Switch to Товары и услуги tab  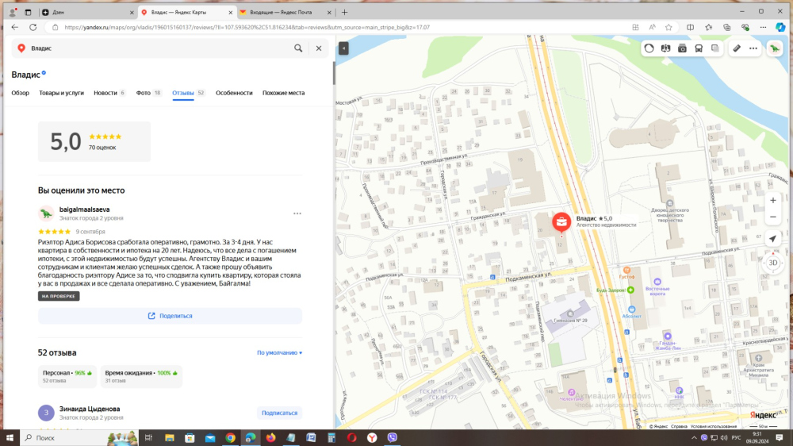61,93
